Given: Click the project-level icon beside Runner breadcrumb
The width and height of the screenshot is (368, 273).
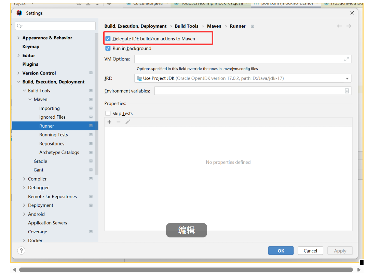Looking at the screenshot, I should (x=252, y=26).
